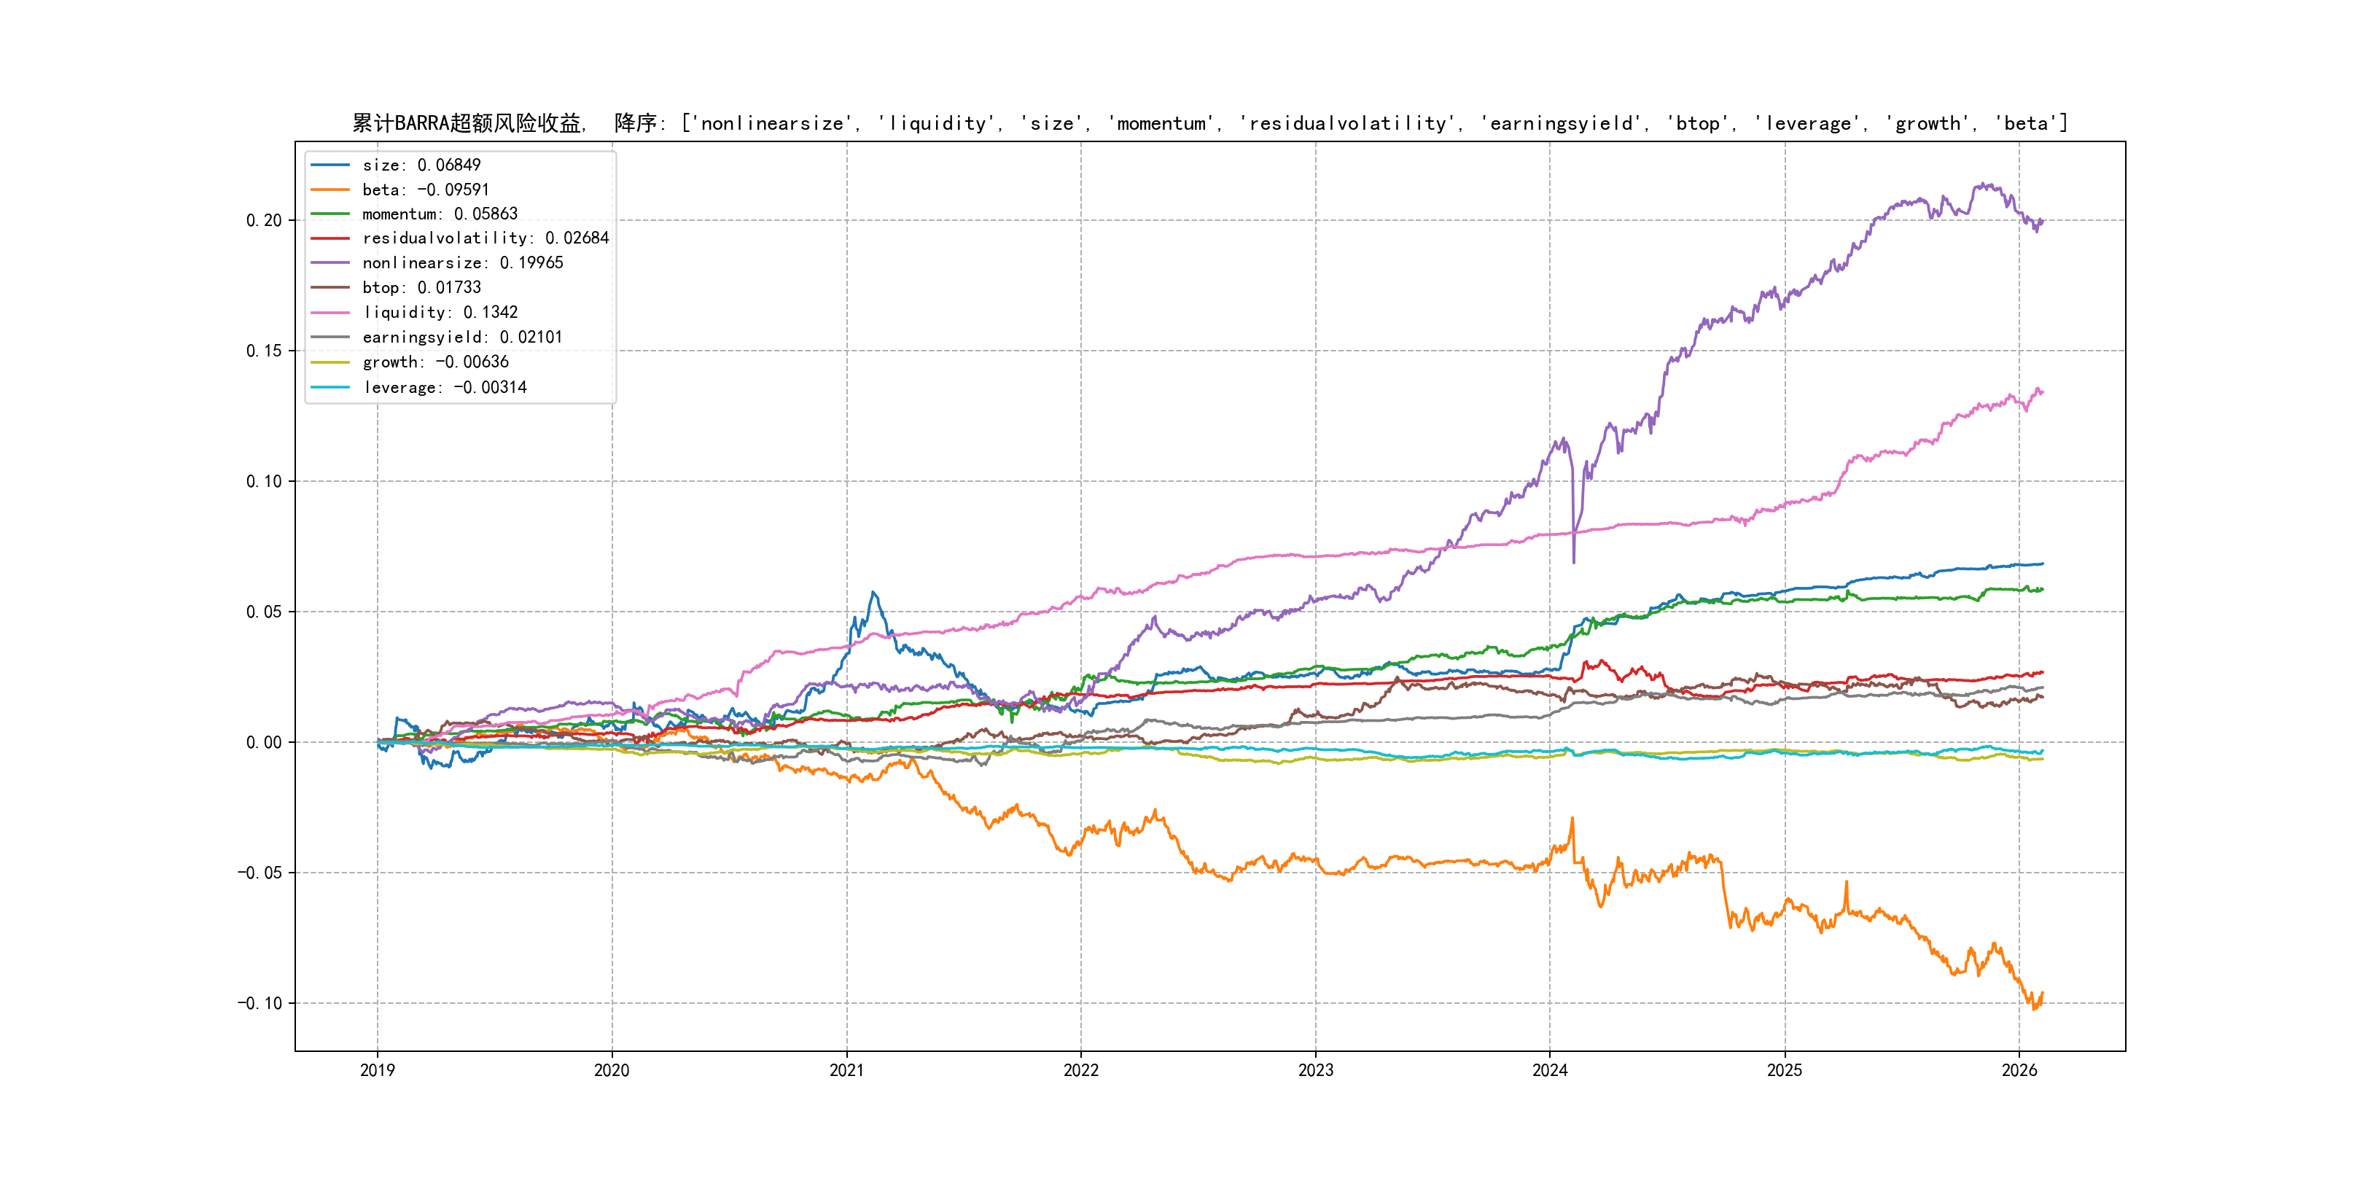Click the red residualvolatility legend line

[x=330, y=238]
